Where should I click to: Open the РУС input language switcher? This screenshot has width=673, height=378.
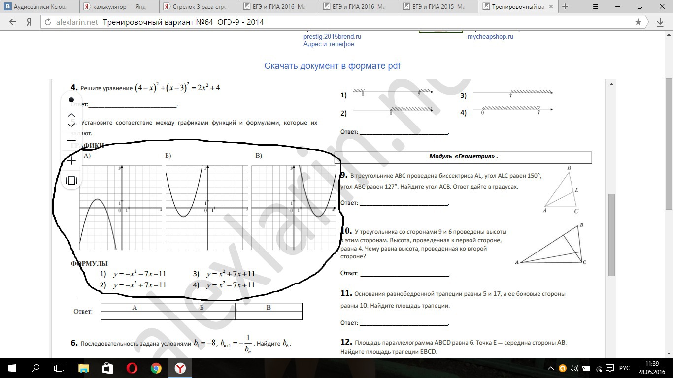click(624, 368)
